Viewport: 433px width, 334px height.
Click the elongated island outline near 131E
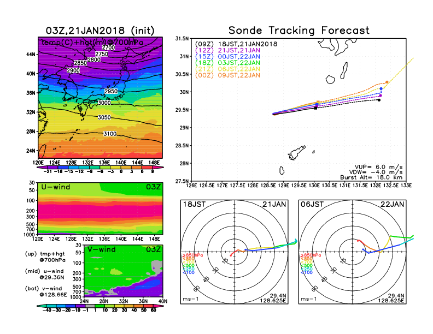click(344, 70)
